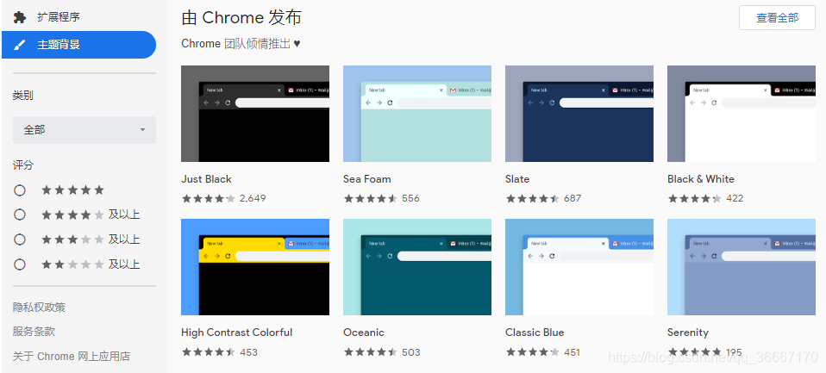Select the five-star rating radio button

(20, 190)
